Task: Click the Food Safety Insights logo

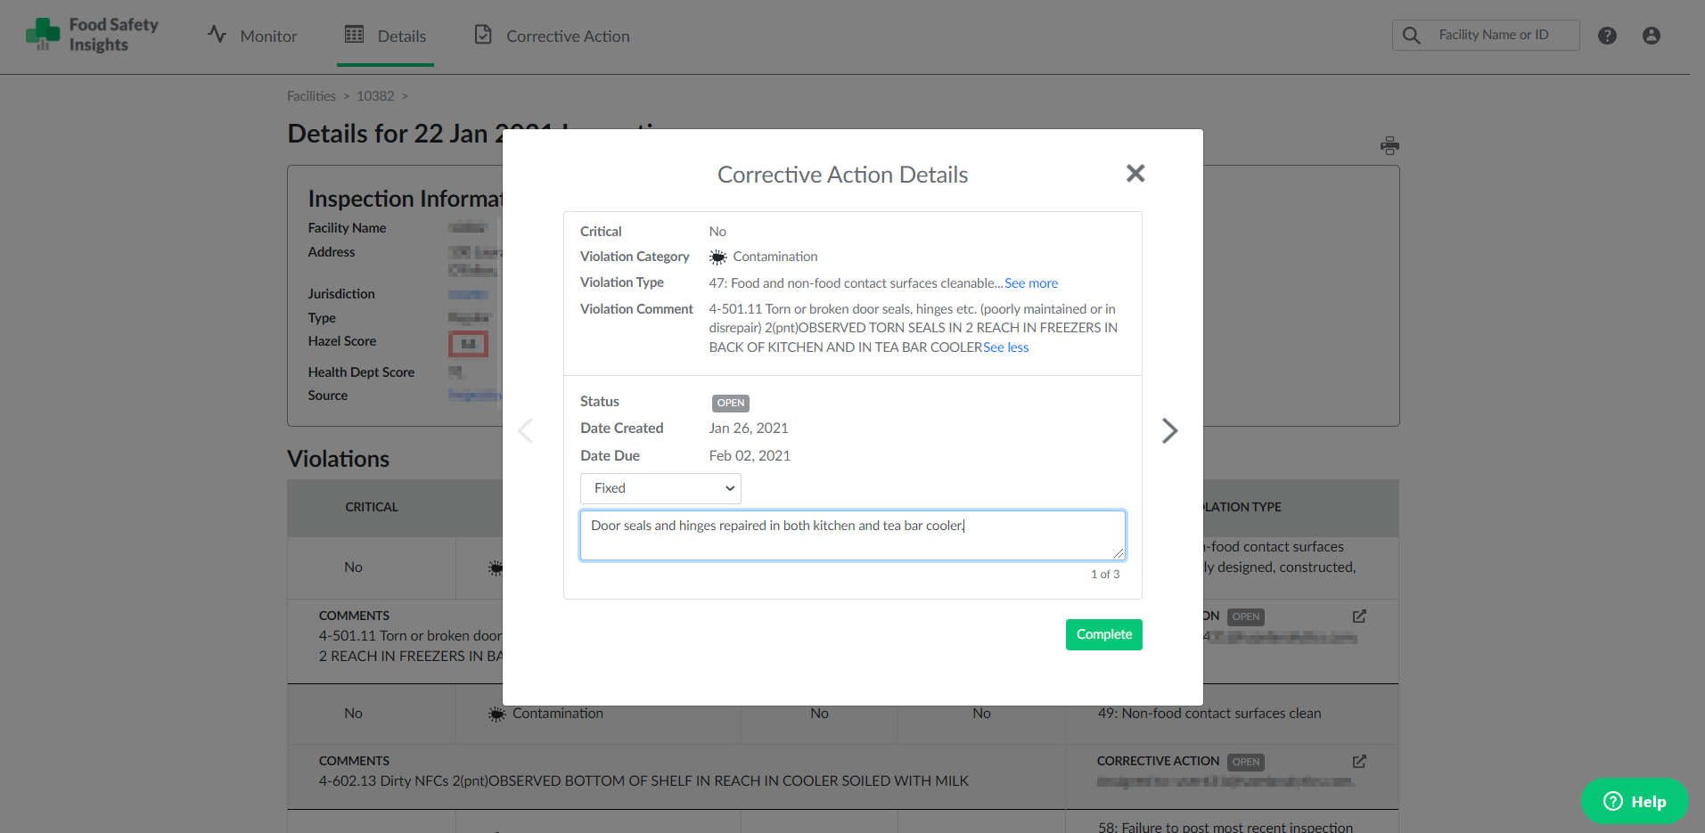Action: pyautogui.click(x=92, y=35)
